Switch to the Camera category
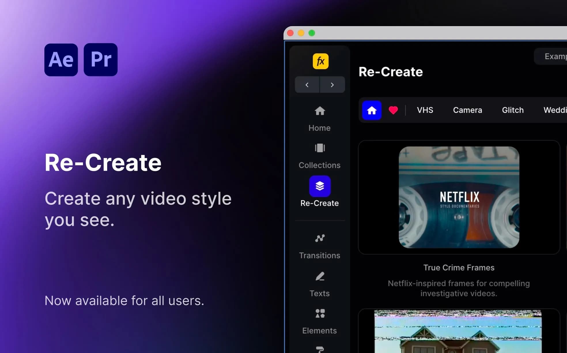Screen dimensions: 567x353 click(x=467, y=110)
